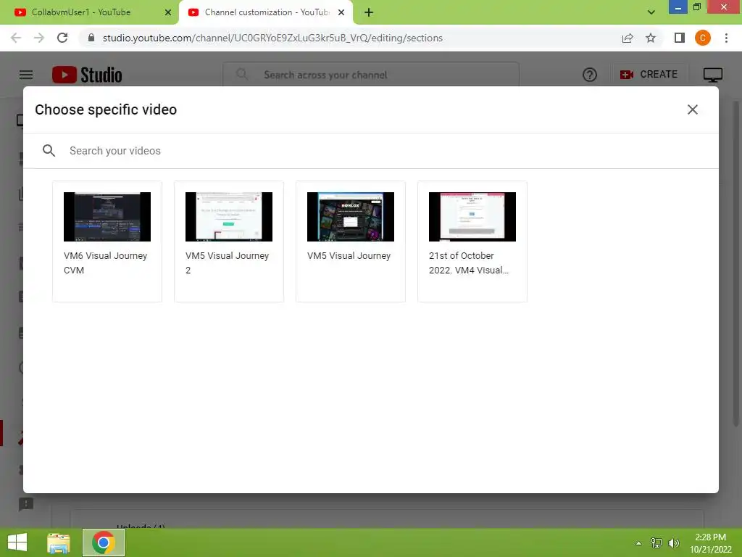742x557 pixels.
Task: Open the Chrome side panel
Action: (x=680, y=38)
